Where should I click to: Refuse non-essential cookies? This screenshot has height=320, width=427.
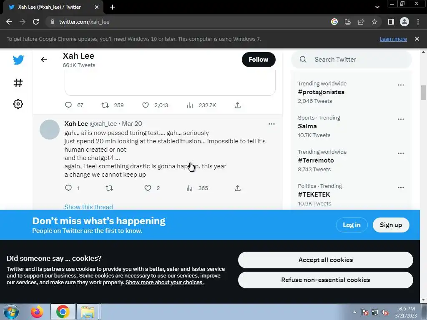[x=325, y=280]
